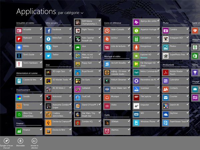Viewport: 200px width, 150px height.
Task: Uncheck the Tom's Guide tile checkmark
Action: 41,54
